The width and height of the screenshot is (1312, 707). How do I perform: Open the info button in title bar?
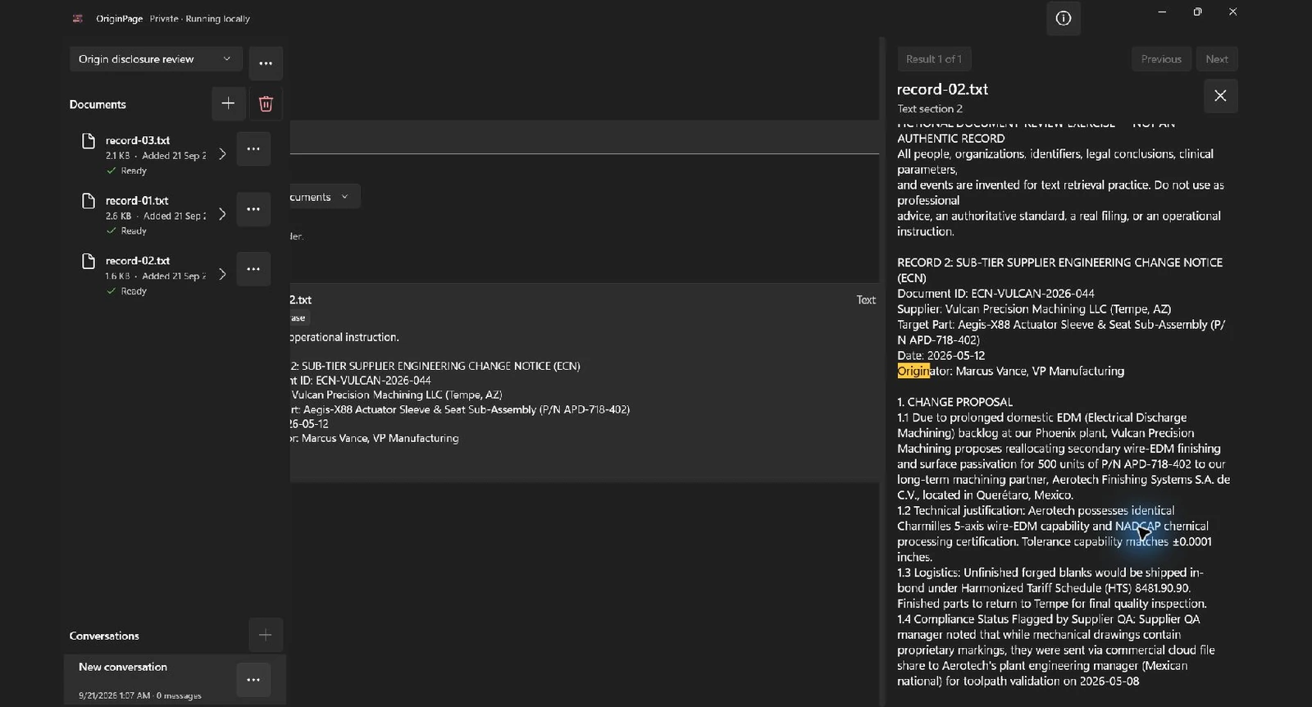pos(1063,19)
